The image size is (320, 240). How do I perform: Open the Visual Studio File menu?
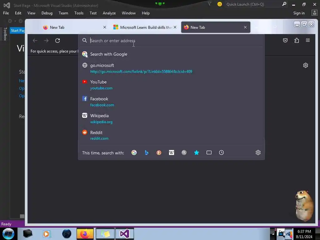click(x=6, y=13)
